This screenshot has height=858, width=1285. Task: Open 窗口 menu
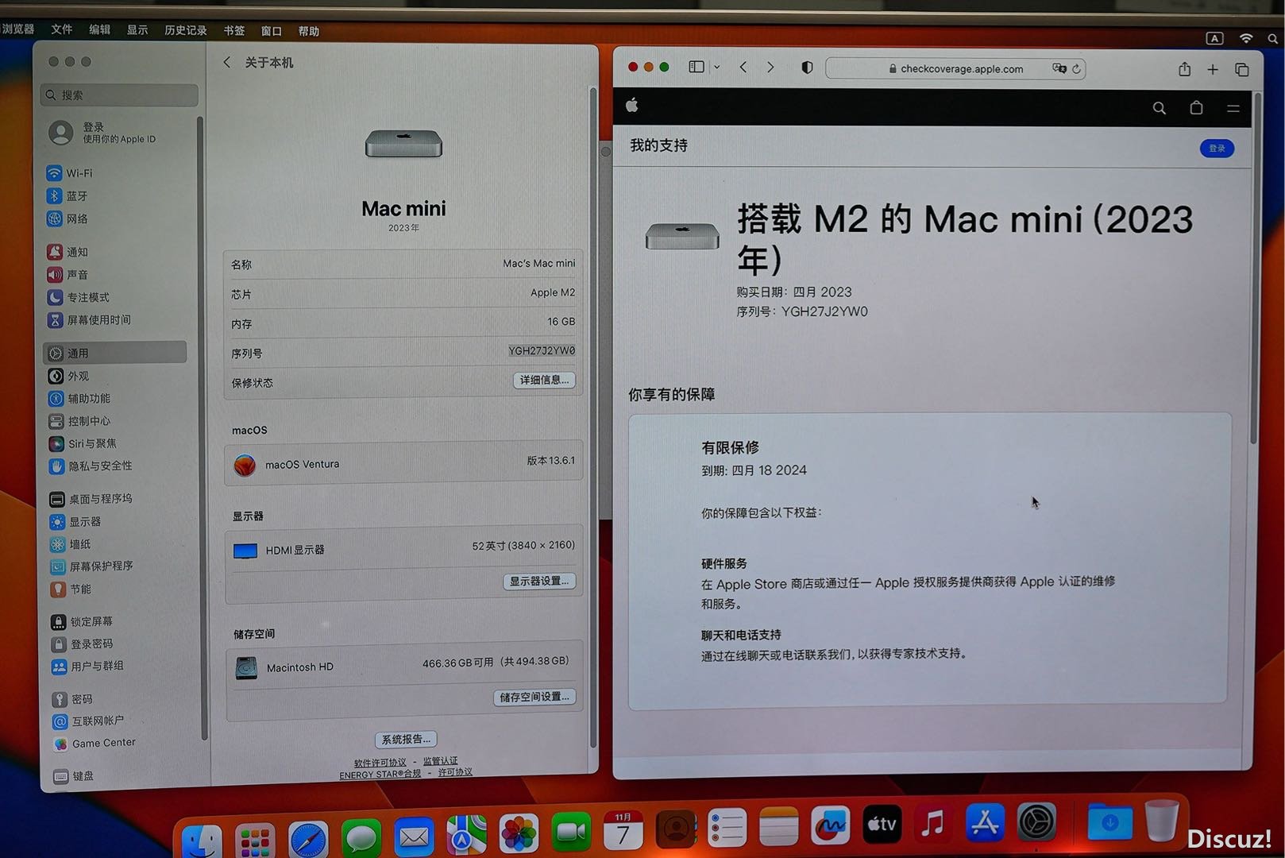click(271, 31)
